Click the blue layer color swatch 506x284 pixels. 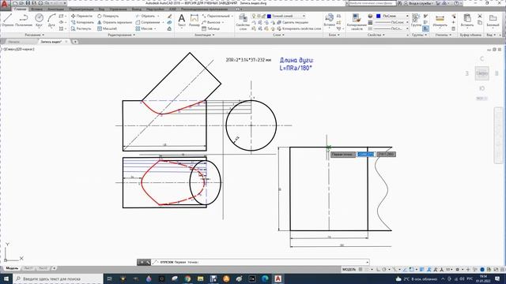(x=269, y=16)
